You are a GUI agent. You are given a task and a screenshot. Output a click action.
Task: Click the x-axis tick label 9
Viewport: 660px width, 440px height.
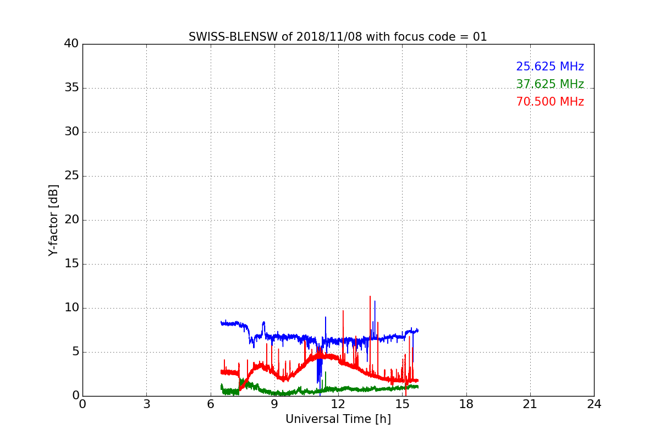tap(274, 404)
